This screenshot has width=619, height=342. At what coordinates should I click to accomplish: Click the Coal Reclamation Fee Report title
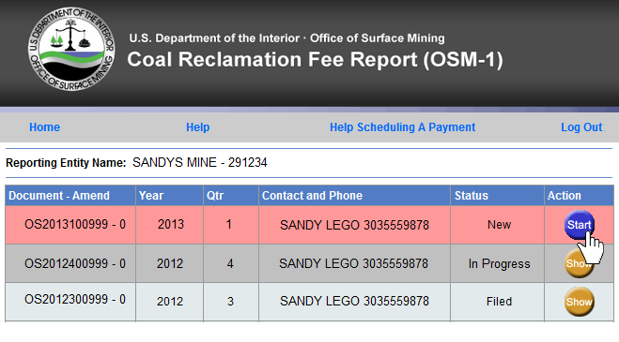click(315, 60)
